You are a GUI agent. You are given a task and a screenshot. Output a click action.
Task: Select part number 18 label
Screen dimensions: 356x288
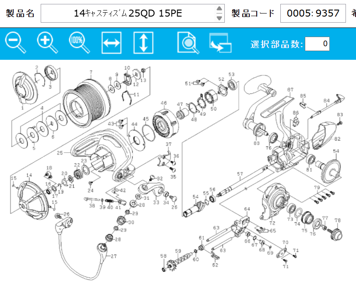49,168
